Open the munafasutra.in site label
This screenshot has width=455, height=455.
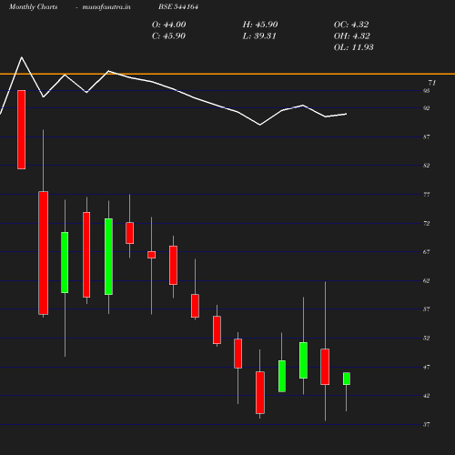[106, 6]
